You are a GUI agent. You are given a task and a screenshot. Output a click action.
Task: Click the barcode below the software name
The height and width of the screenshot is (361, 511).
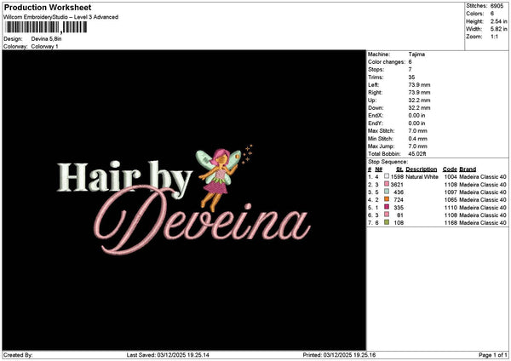click(46, 27)
